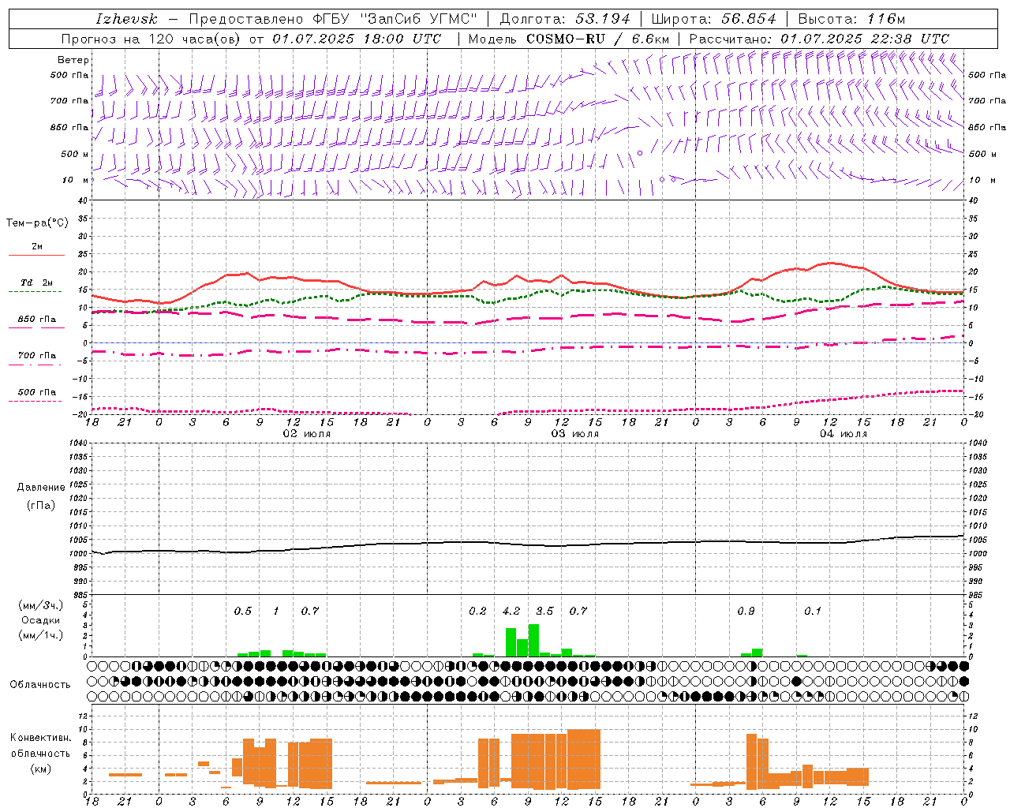Click the forecast start time 01.07.2025 18:00 UTC
Image resolution: width=1010 pixels, height=808 pixels.
pyautogui.click(x=357, y=39)
